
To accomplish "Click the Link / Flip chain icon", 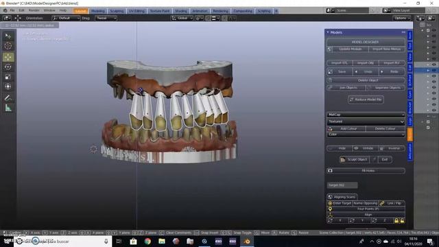I will [382, 203].
